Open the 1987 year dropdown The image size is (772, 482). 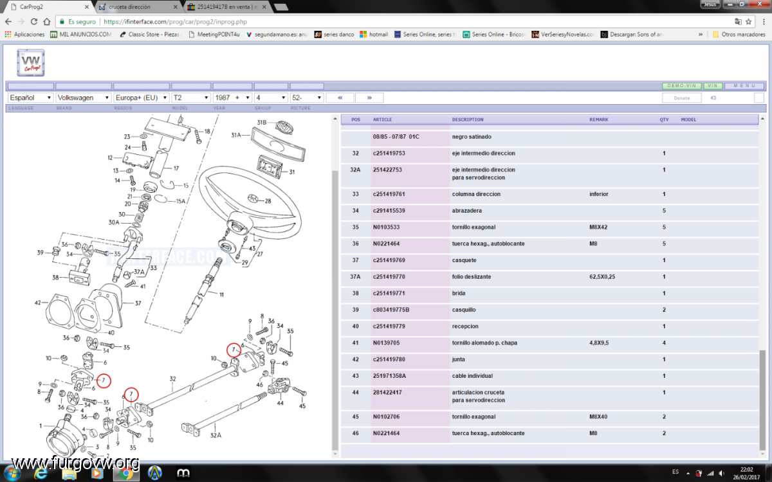[x=232, y=98]
